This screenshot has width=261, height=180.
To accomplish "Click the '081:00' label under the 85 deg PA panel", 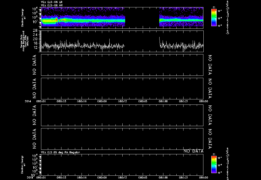I will pos(203,177).
